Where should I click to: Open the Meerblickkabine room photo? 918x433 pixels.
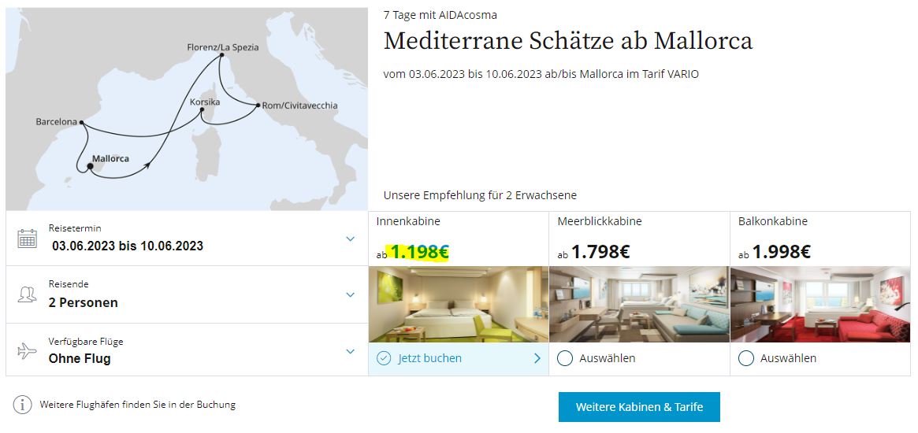tap(639, 304)
